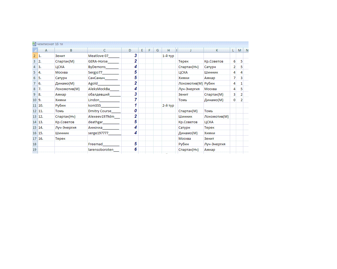
Task: Click the 1-й тур cell
Action: pyautogui.click(x=168, y=56)
